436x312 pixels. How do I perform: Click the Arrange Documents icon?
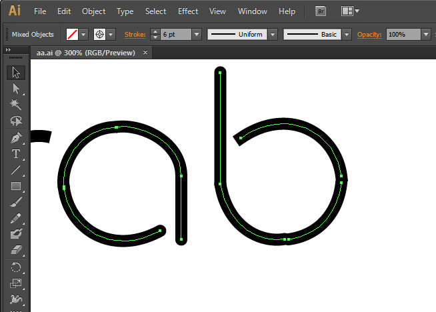[x=347, y=11]
